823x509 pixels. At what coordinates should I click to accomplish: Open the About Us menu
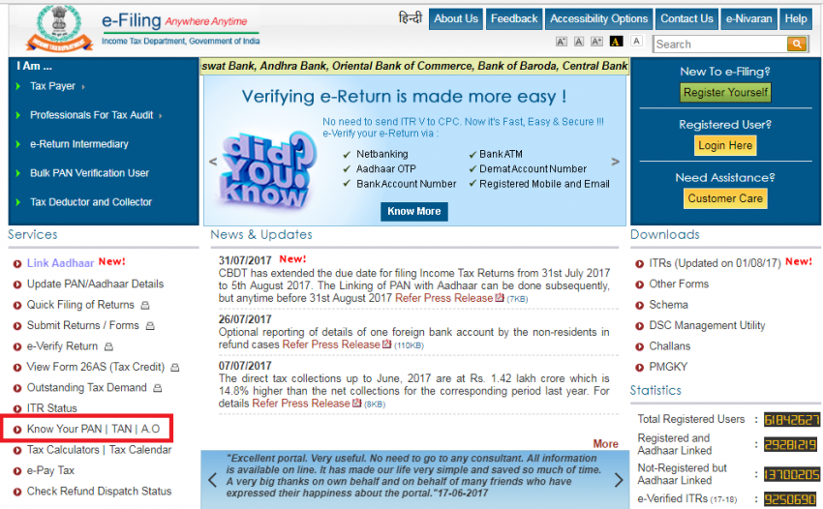[455, 18]
